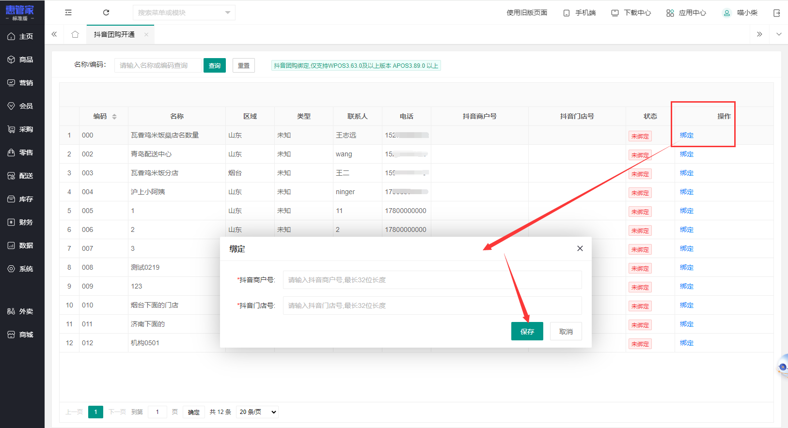Viewport: 788px width, 428px height.
Task: Open the 搜索菜单或模块 dropdown
Action: click(x=184, y=13)
